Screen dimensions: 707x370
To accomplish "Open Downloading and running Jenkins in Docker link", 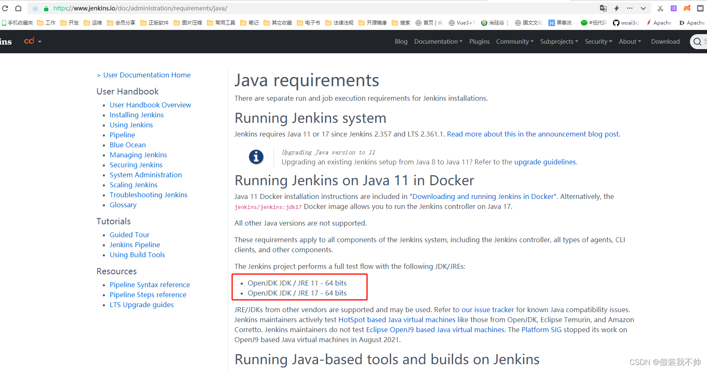I will click(x=483, y=196).
